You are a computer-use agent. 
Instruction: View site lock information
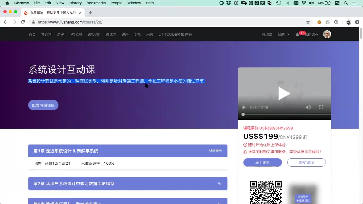(33, 22)
